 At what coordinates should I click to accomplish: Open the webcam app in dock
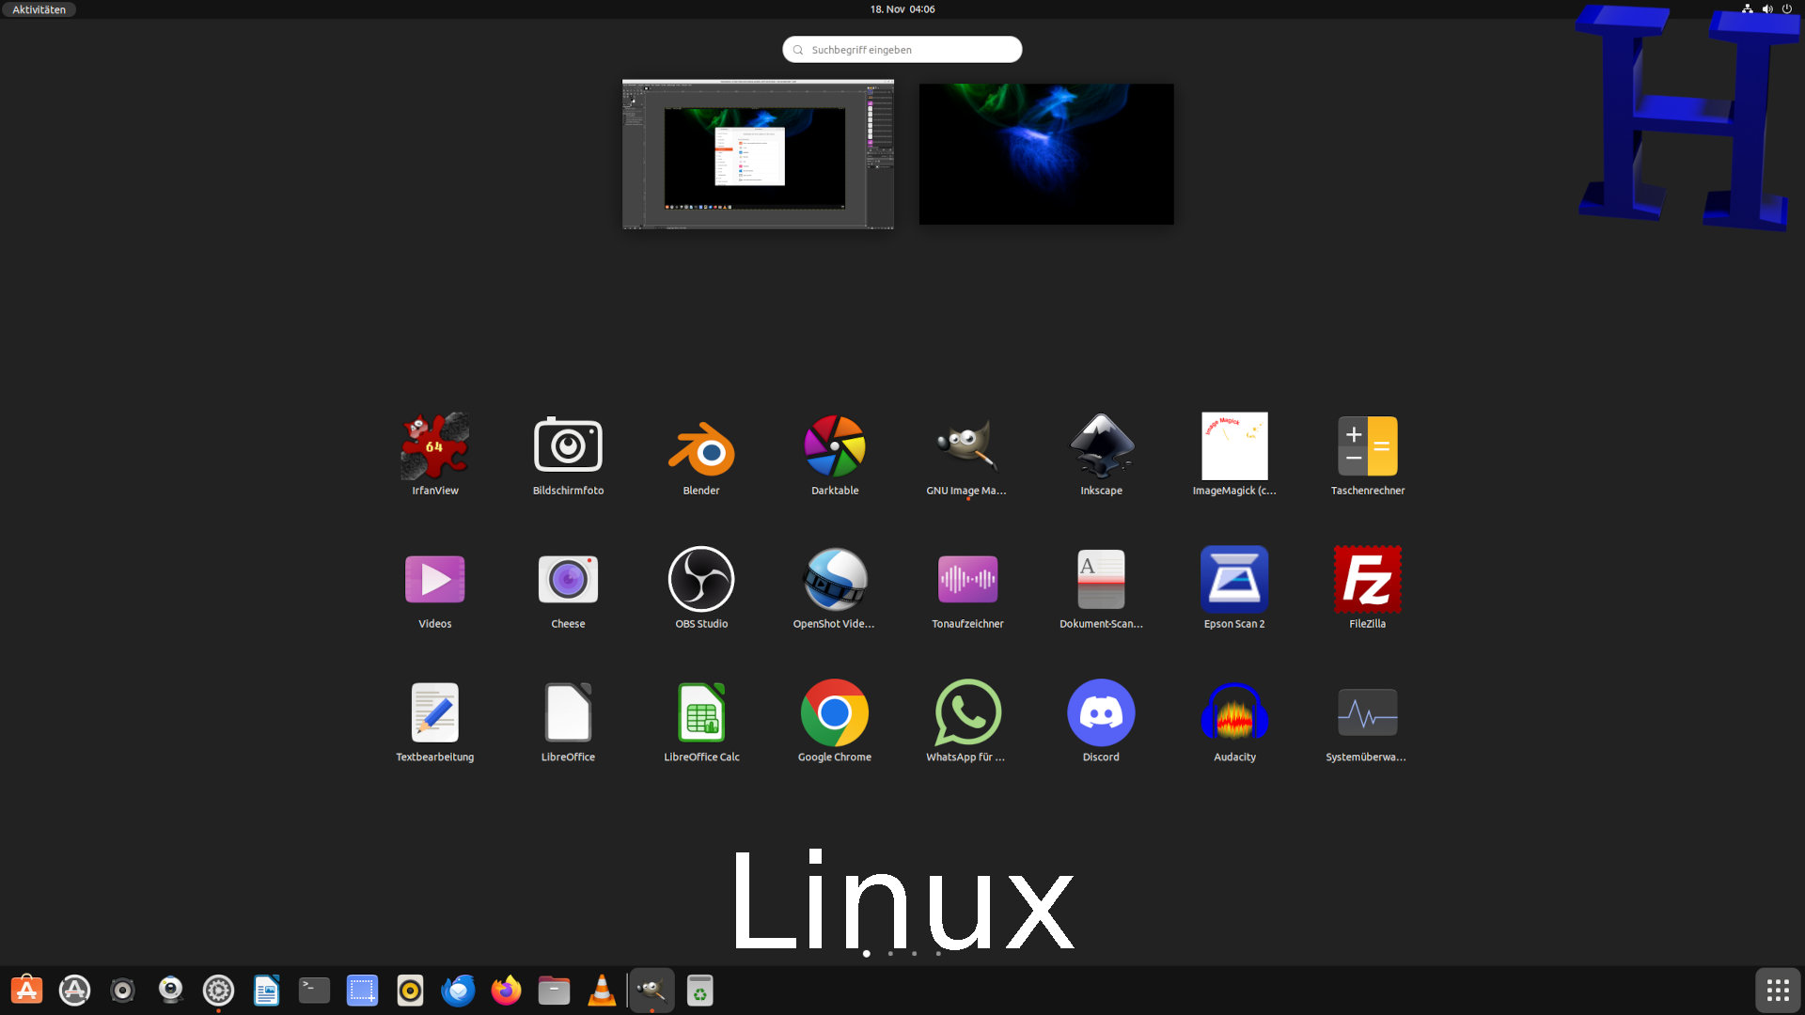(x=171, y=991)
